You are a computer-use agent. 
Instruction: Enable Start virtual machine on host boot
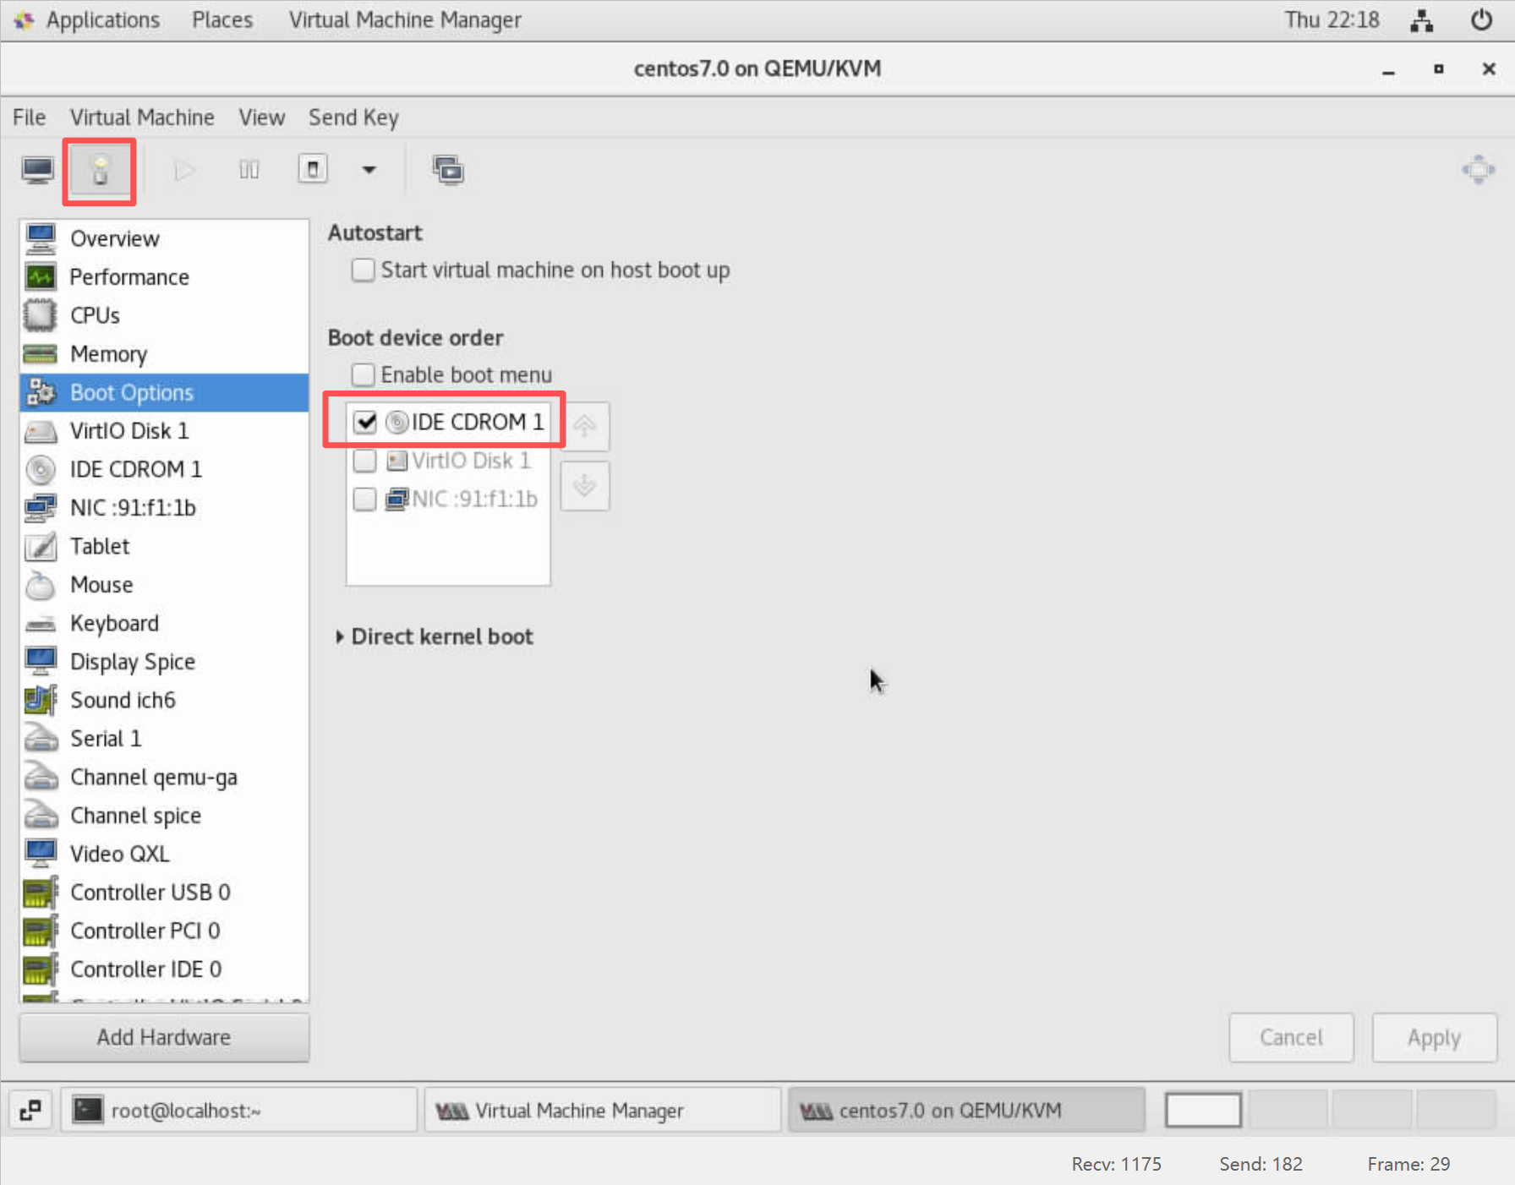click(364, 270)
